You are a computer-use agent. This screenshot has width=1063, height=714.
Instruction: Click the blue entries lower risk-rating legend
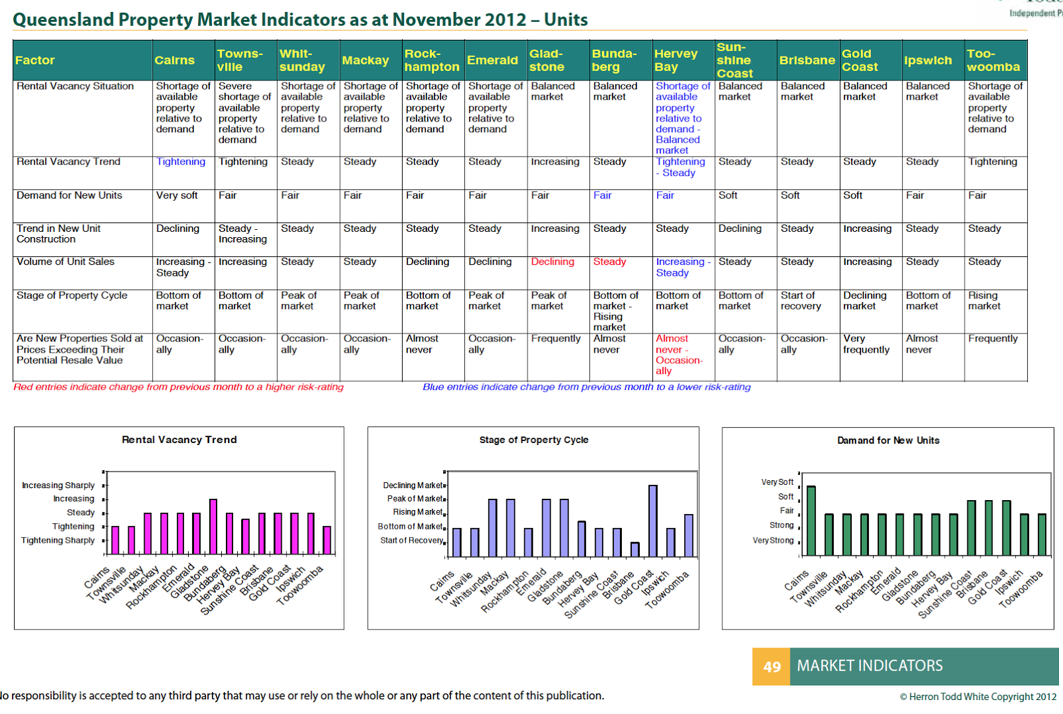587,387
